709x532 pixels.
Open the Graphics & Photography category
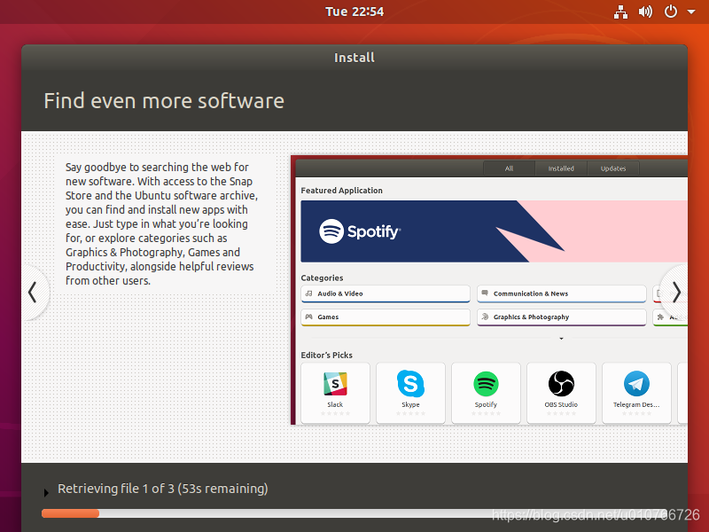(561, 317)
